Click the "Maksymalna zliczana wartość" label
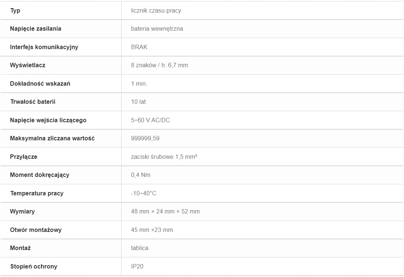The width and height of the screenshot is (404, 277). point(52,138)
